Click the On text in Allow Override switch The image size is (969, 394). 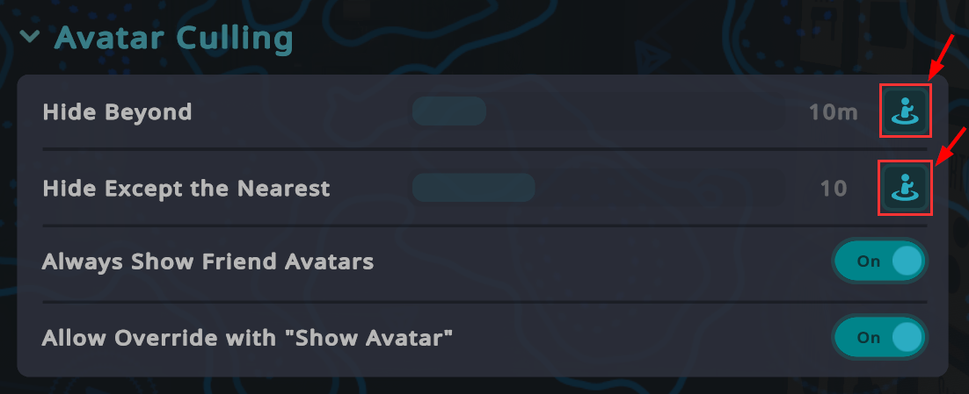click(869, 337)
